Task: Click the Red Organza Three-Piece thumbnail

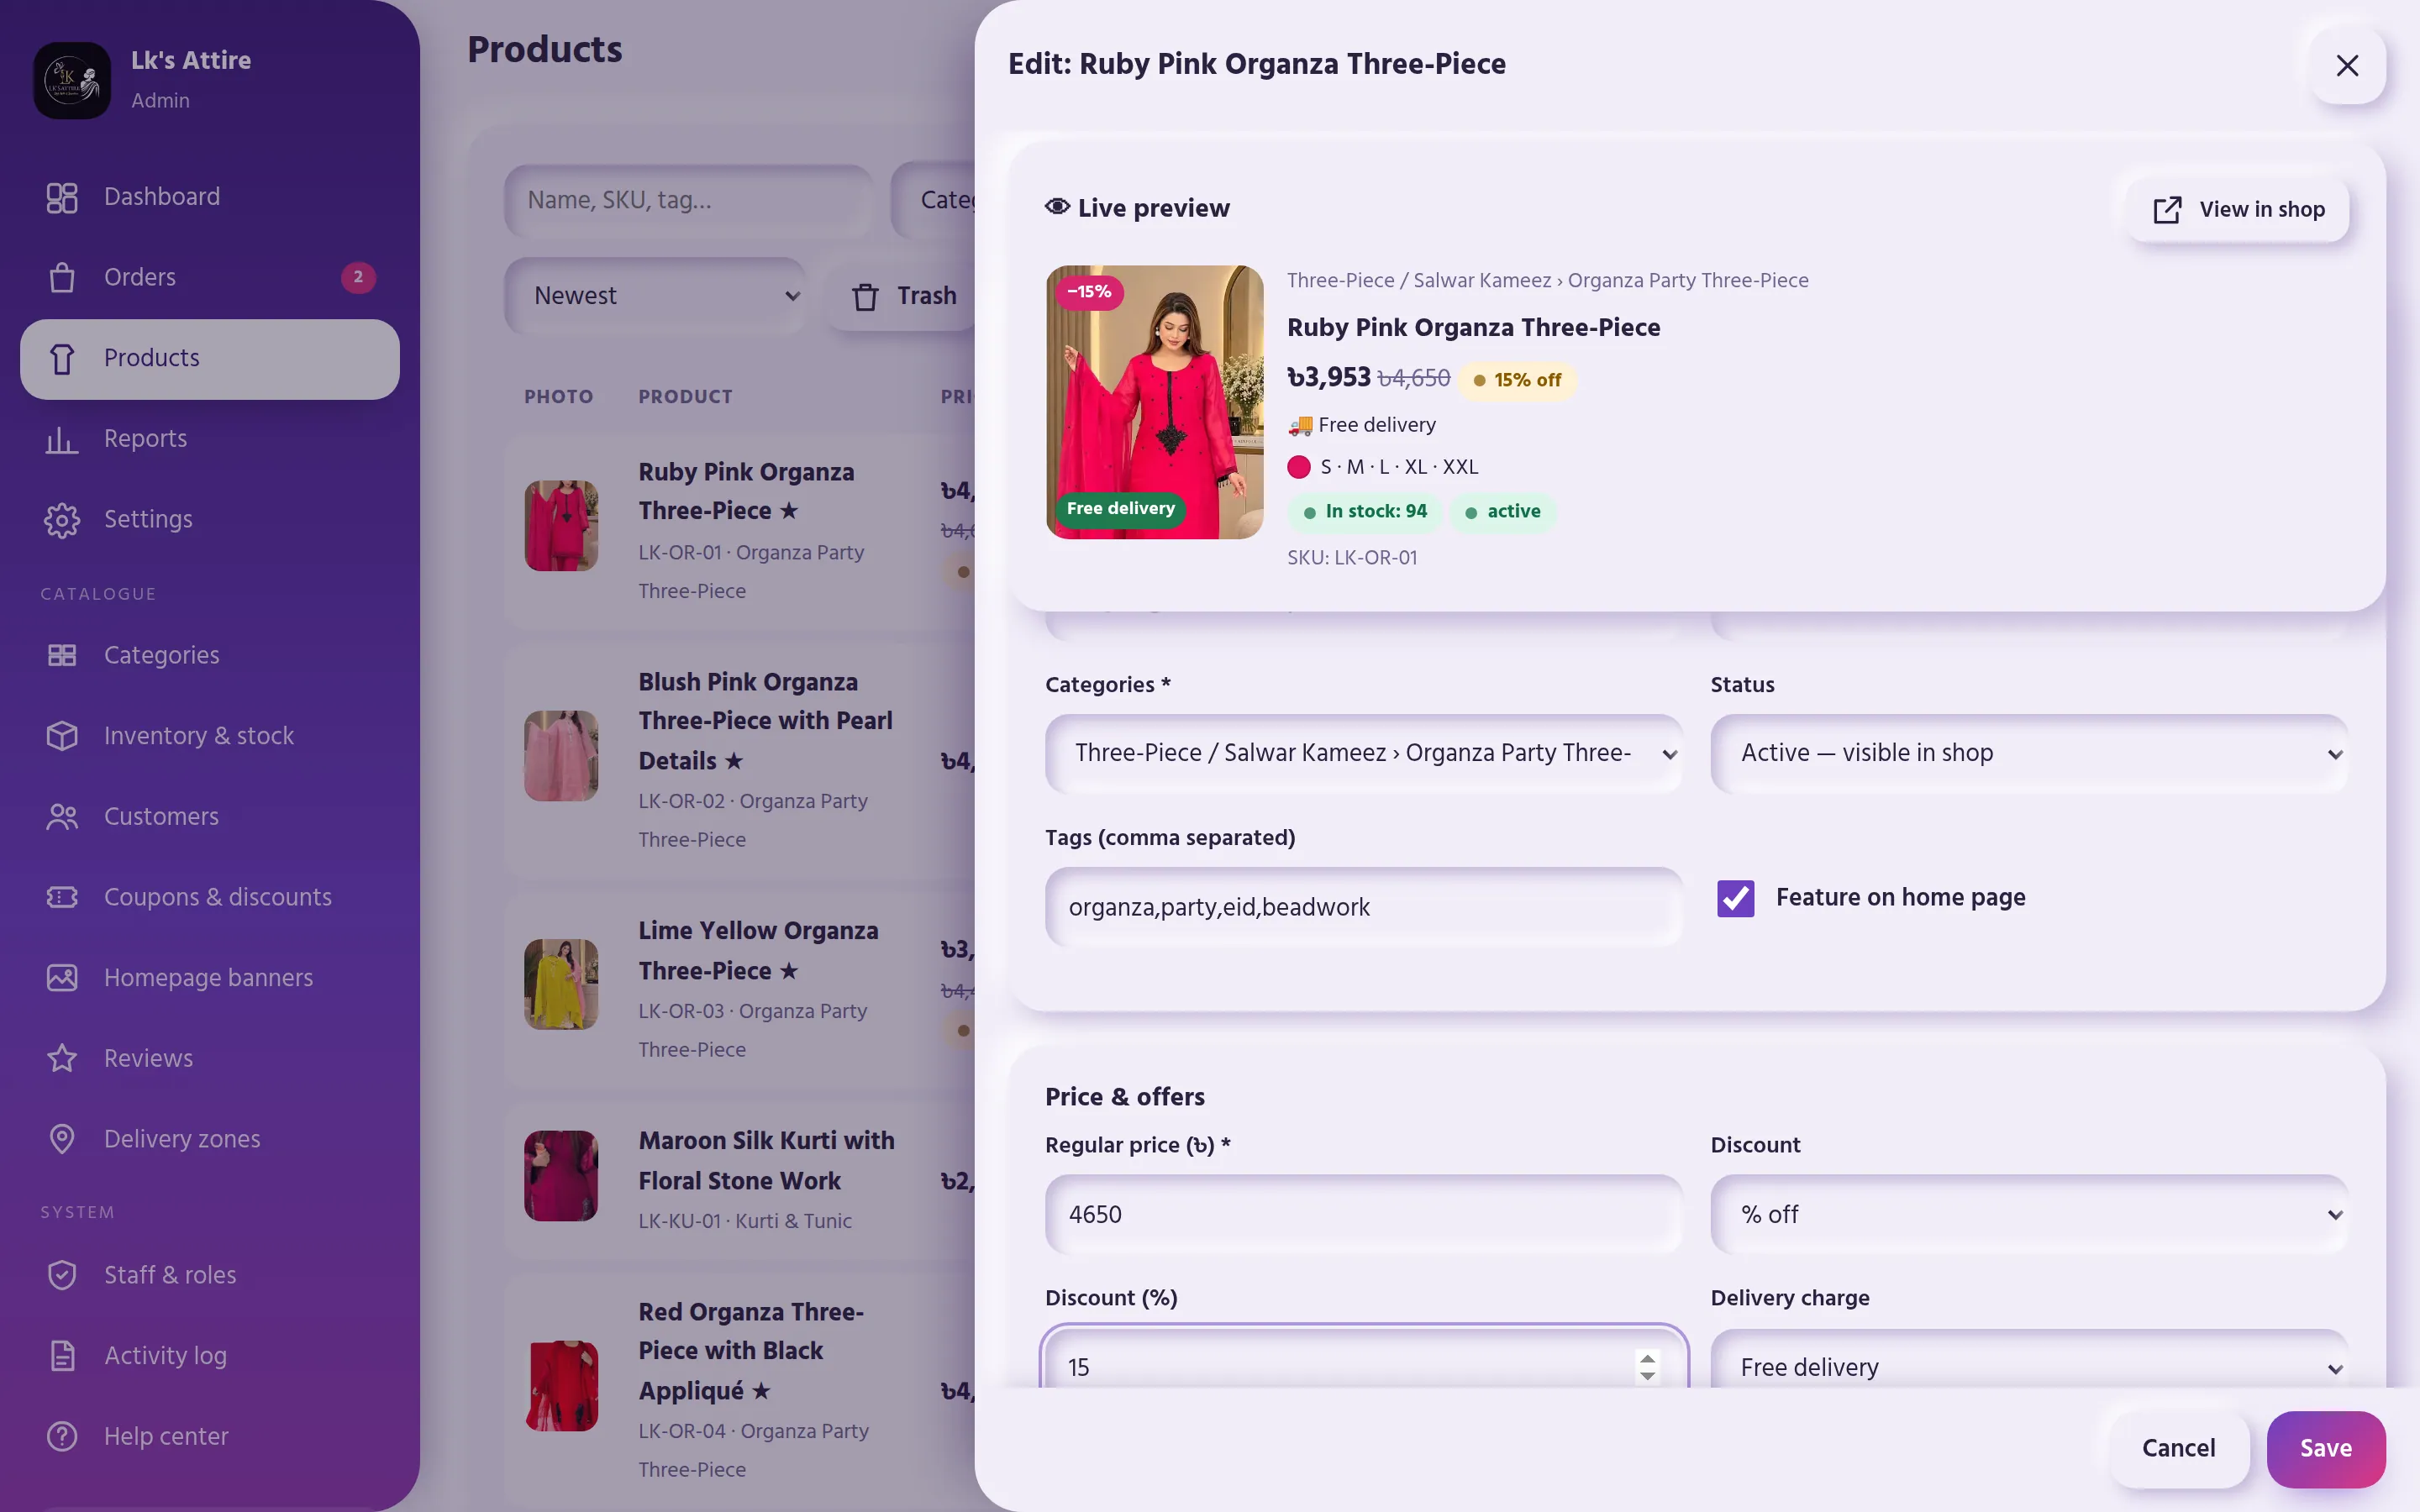Action: [561, 1386]
